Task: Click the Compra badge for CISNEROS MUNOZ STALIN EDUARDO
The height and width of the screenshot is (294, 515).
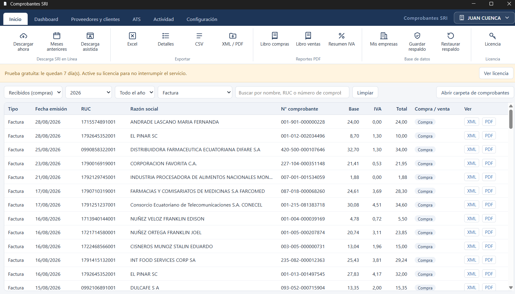Action: pos(425,247)
